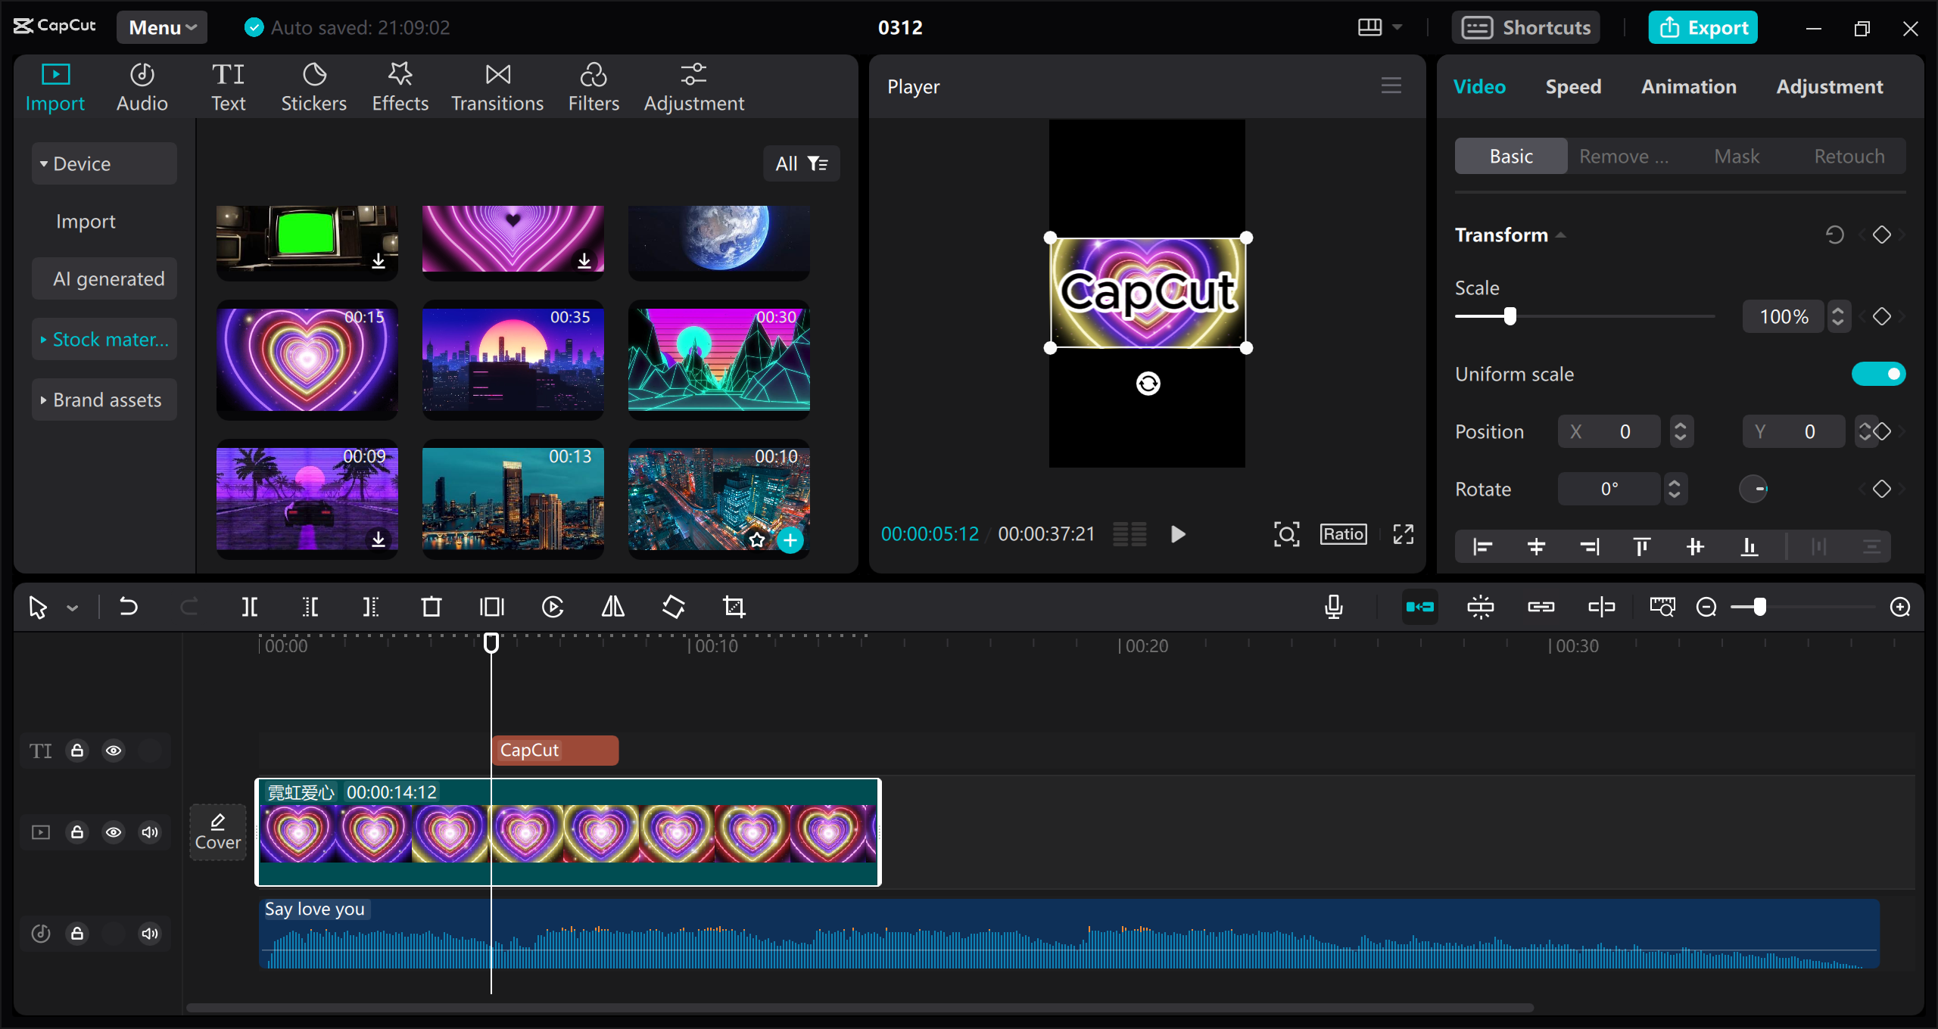The width and height of the screenshot is (1938, 1029).
Task: Expand the Brand assets section
Action: [x=104, y=399]
